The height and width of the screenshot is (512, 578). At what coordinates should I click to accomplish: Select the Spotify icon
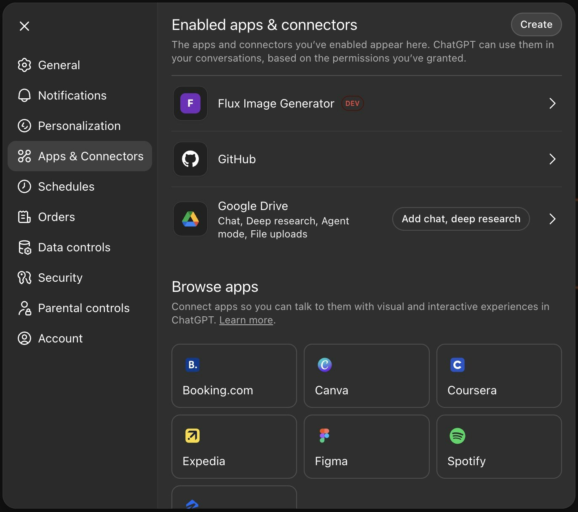tap(458, 436)
